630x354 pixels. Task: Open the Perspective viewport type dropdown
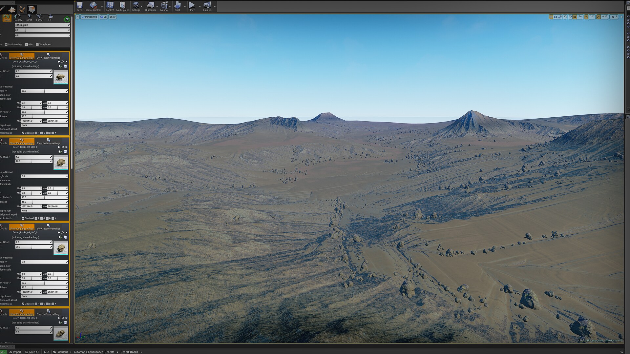coord(89,17)
